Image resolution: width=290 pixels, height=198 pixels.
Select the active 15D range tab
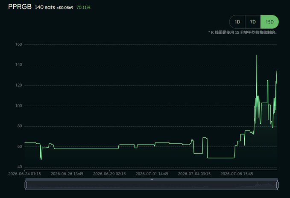coord(269,22)
